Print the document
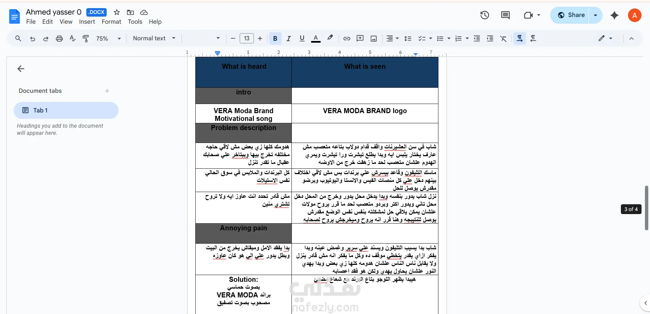Viewport: 650px width, 314px height. 59,39
